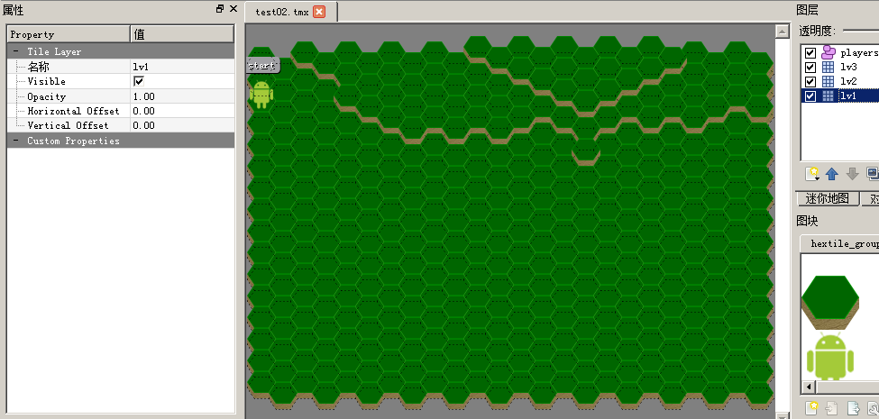Click the import tileset icon

tap(832, 408)
